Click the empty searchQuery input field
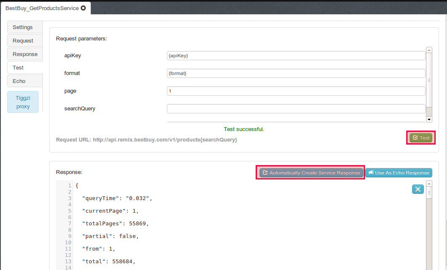This screenshot has width=447, height=270. (x=296, y=109)
